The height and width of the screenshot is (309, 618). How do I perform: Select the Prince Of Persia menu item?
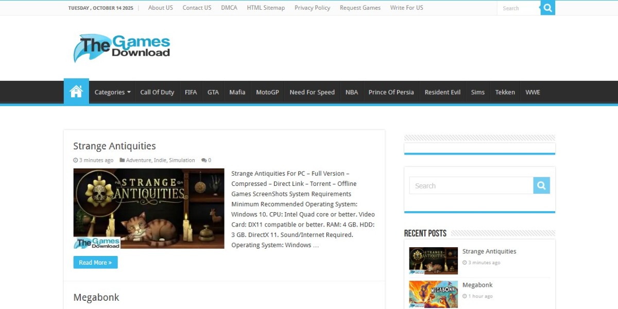(x=391, y=92)
